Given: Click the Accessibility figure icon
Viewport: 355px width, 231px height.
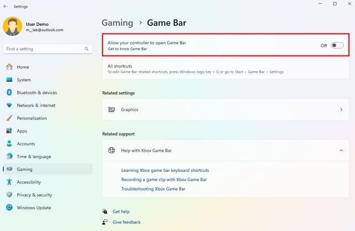Looking at the screenshot, I should 9,182.
